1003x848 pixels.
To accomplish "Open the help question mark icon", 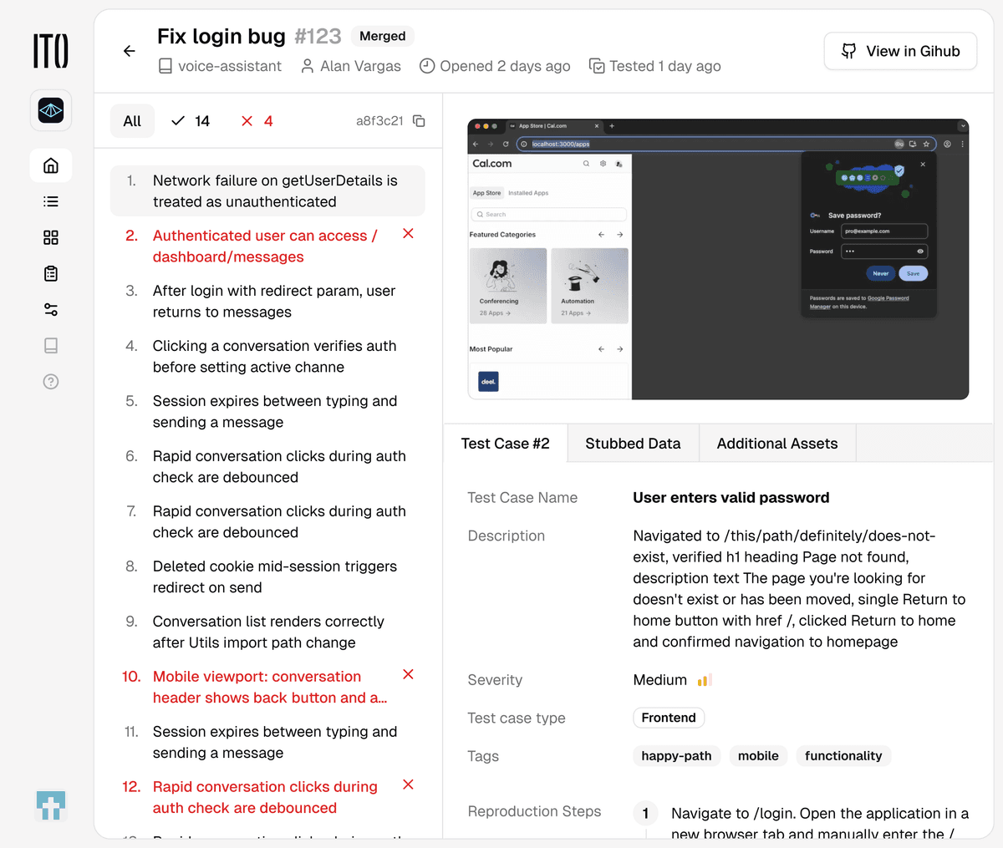I will click(51, 382).
